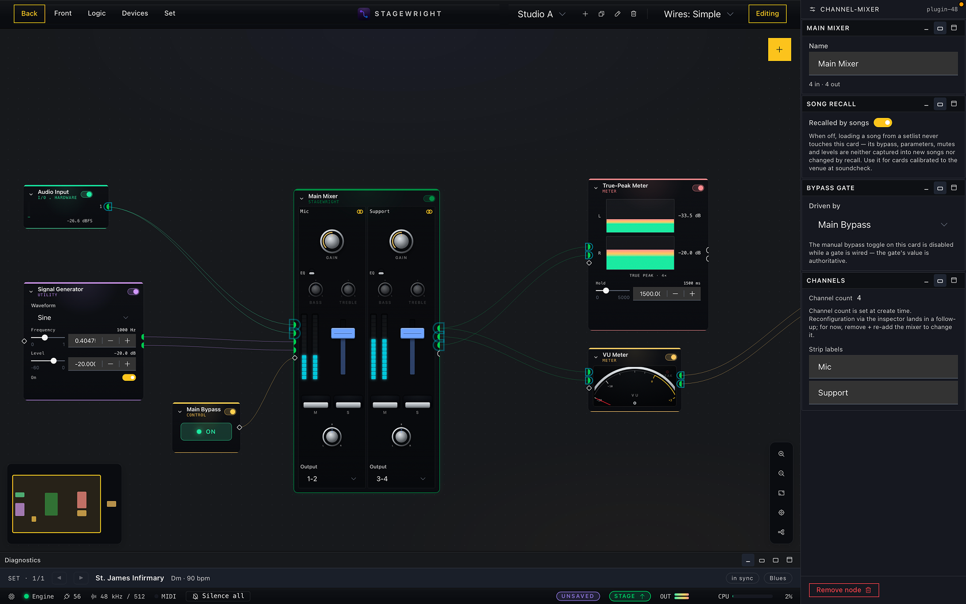Click channel-mixer header sliders icon
The height and width of the screenshot is (604, 966).
(812, 9)
